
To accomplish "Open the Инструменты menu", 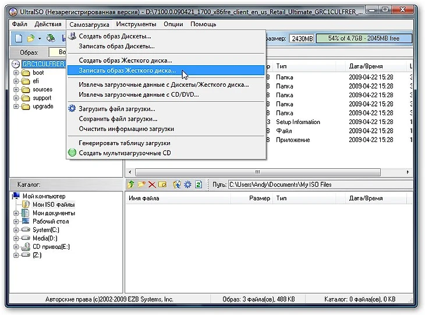I will coord(136,24).
